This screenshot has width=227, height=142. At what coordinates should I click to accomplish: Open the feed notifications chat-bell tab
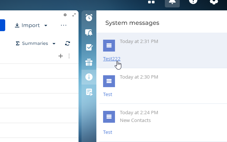pos(89,33)
